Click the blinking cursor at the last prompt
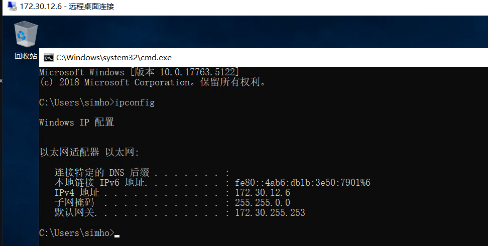Screen dimensions: 488x246 tap(116, 236)
